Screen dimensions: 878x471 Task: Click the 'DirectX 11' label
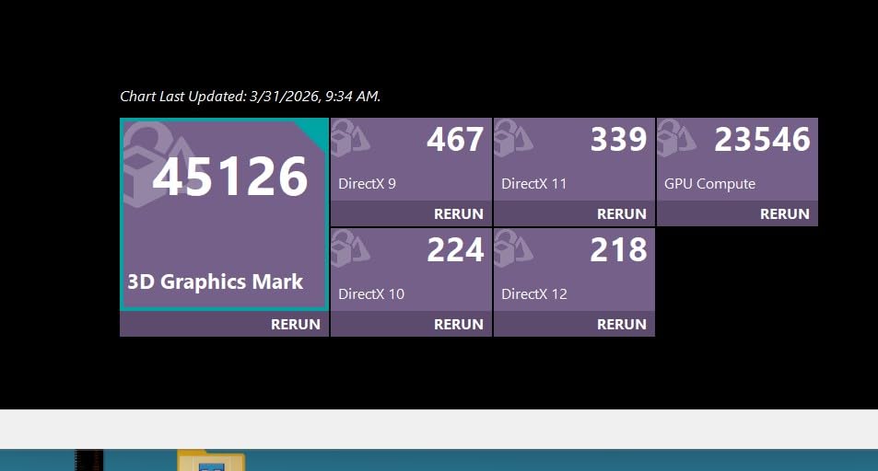(x=533, y=183)
